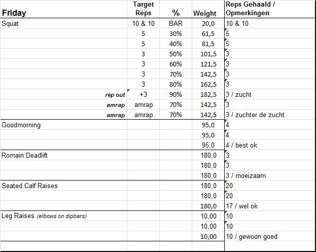Click the 4 / best ok remark

pos(241,146)
